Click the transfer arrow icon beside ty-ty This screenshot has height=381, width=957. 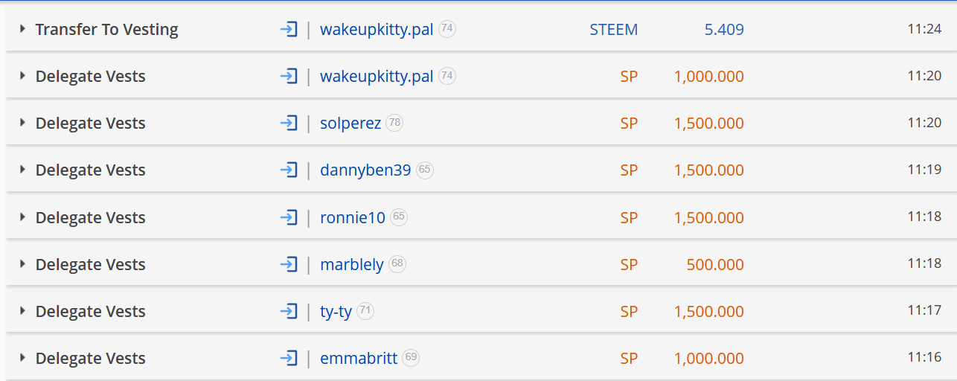pos(289,311)
